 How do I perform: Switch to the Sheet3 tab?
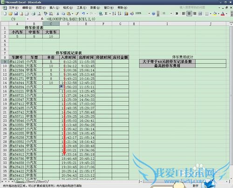coord(42,181)
